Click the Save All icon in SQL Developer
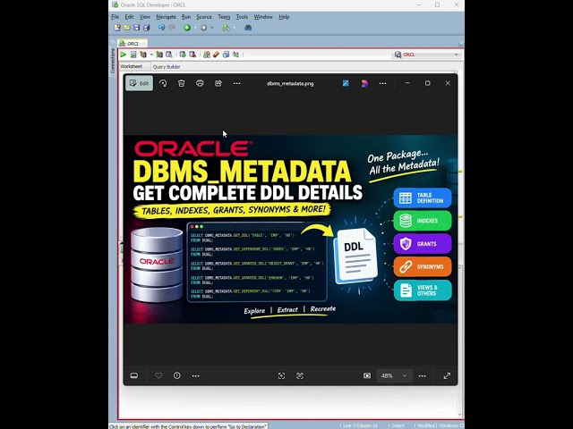Image resolution: width=573 pixels, height=429 pixels. pos(147,28)
